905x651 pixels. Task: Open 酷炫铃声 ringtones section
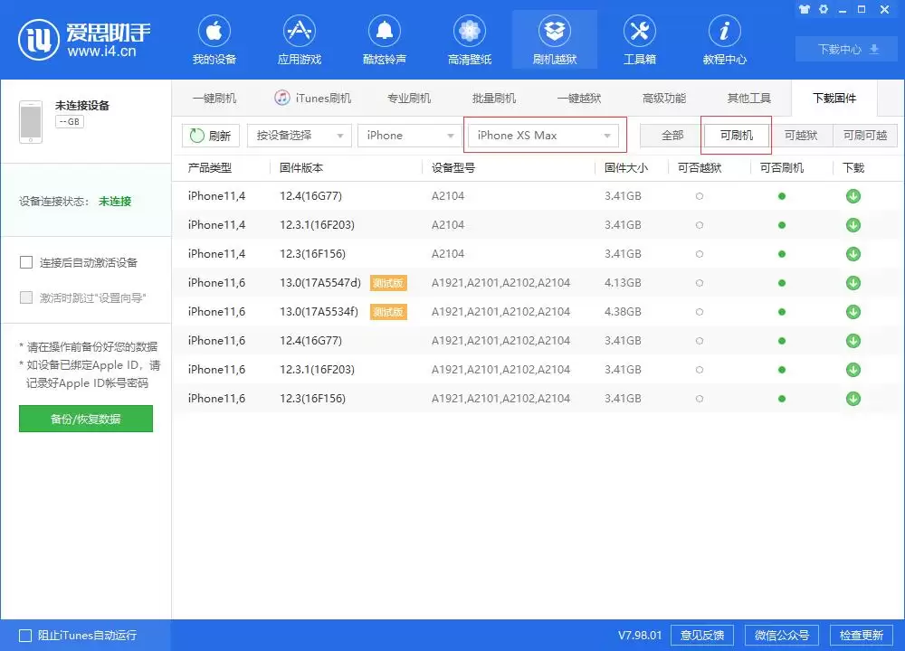tap(385, 41)
